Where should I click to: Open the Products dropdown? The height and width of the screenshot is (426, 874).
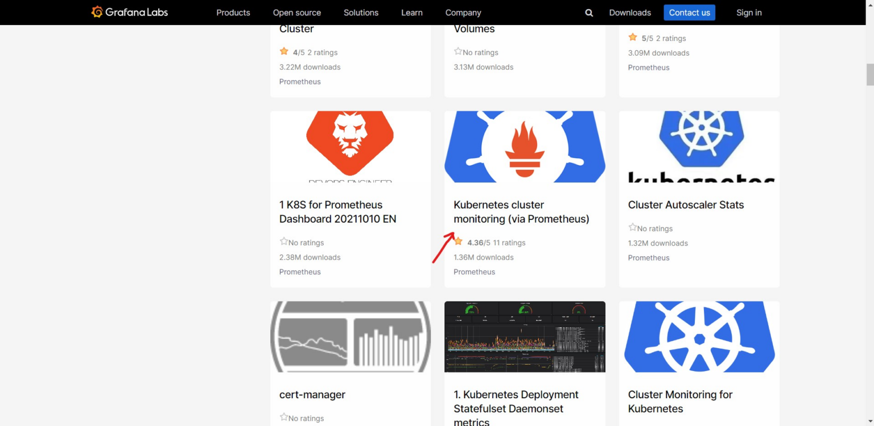click(x=233, y=12)
